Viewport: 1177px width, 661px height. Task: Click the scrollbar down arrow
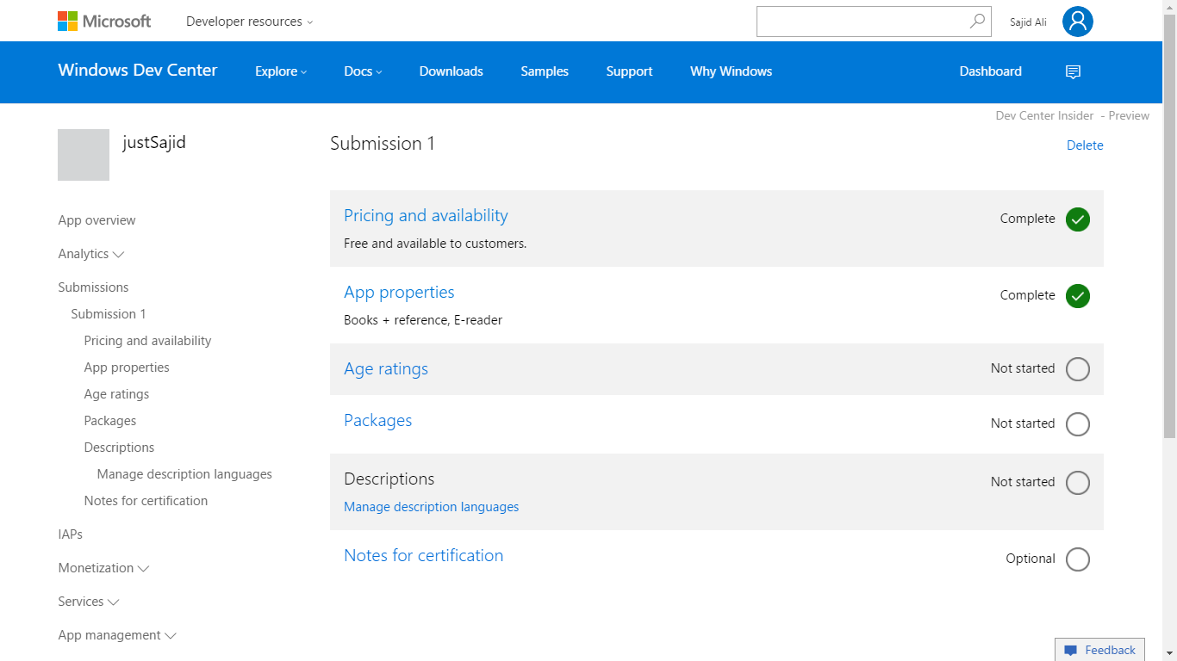coord(1169,653)
